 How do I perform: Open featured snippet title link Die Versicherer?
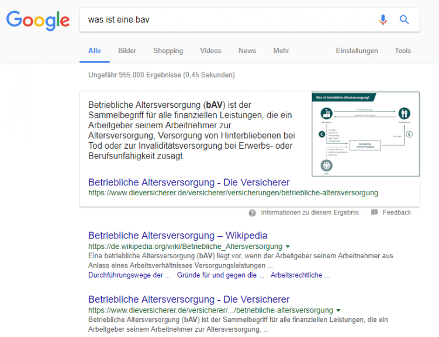coord(189,182)
